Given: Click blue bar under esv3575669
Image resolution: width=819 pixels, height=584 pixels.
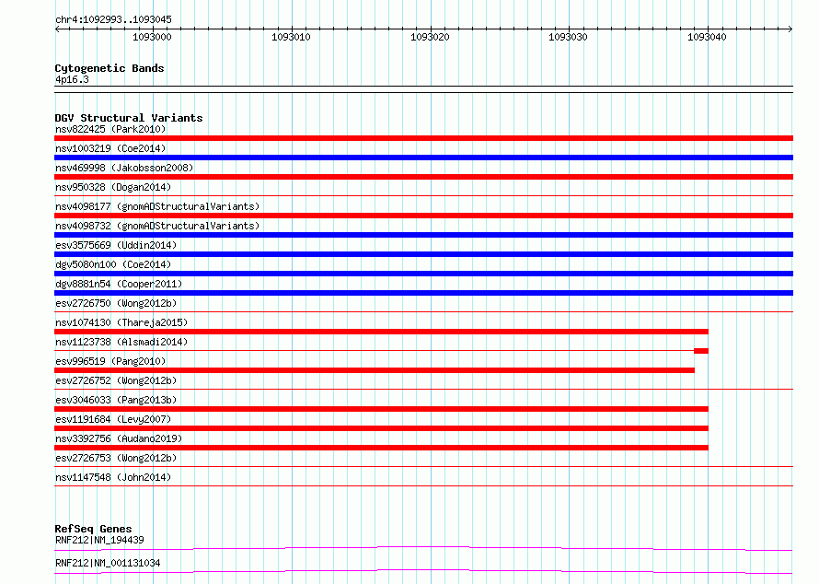Looking at the screenshot, I should tap(423, 254).
